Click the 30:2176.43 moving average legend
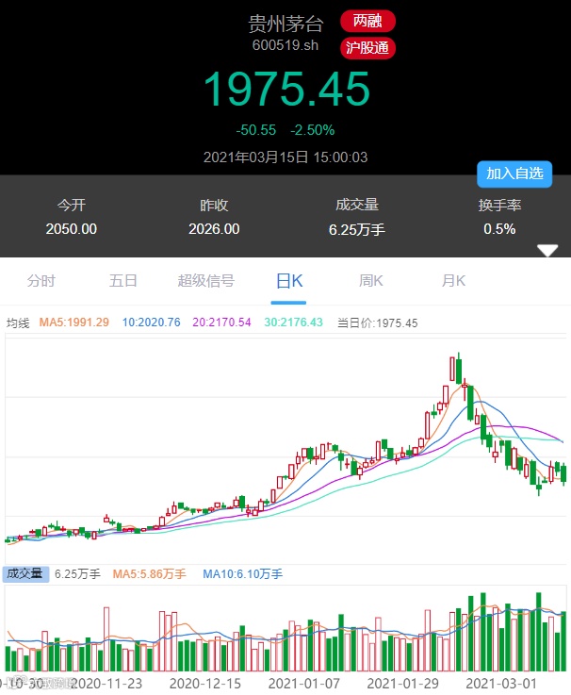Screen dimensions: 571x695 293,323
